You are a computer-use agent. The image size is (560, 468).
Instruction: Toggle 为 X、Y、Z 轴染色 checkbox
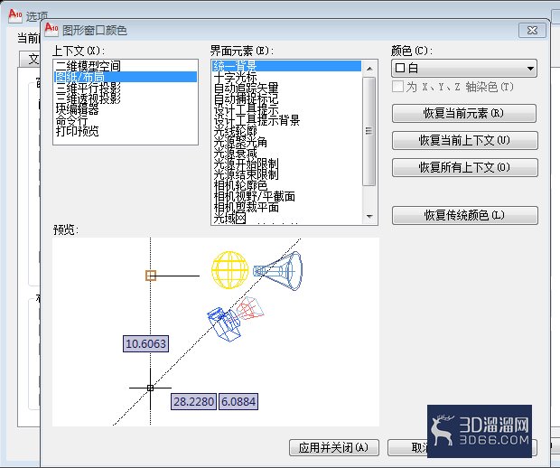[397, 87]
